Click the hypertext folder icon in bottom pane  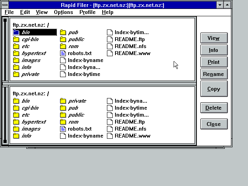pos(16,122)
